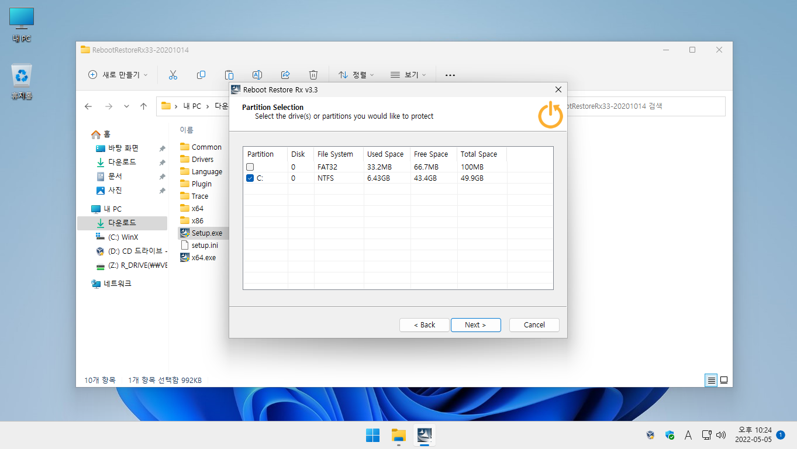Click the File System column header
This screenshot has height=449, width=797.
339,154
